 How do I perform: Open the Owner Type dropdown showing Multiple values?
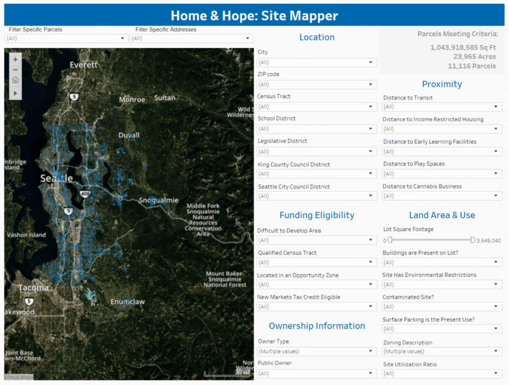[371, 351]
